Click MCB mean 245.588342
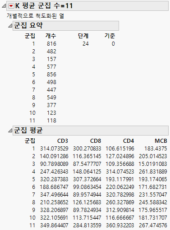 [x=153, y=202]
